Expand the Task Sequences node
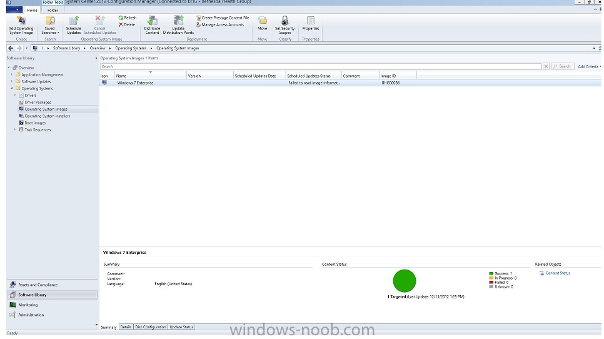The width and height of the screenshot is (604, 339). point(15,129)
